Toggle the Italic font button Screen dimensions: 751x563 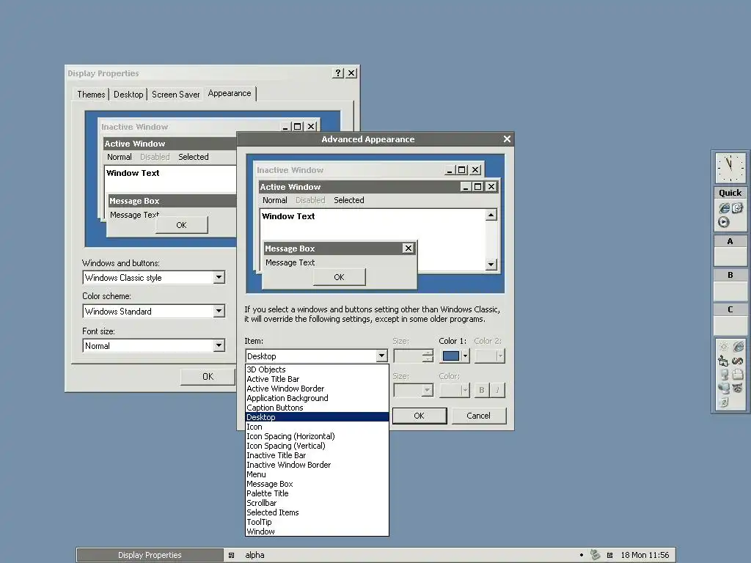point(497,390)
